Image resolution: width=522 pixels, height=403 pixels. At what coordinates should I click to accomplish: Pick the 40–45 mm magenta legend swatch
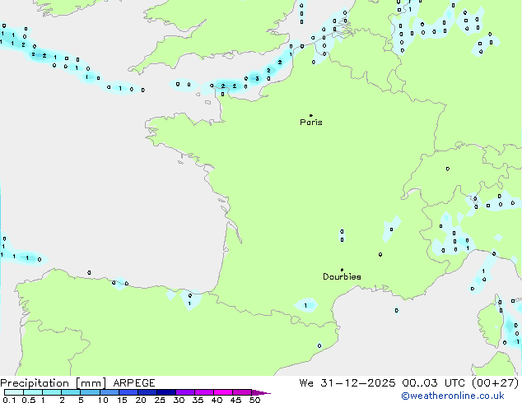(223, 392)
